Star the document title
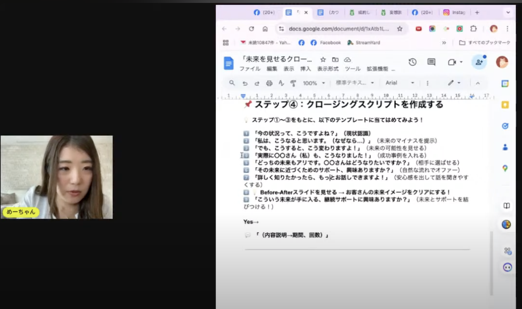The height and width of the screenshot is (309, 522). click(x=323, y=59)
